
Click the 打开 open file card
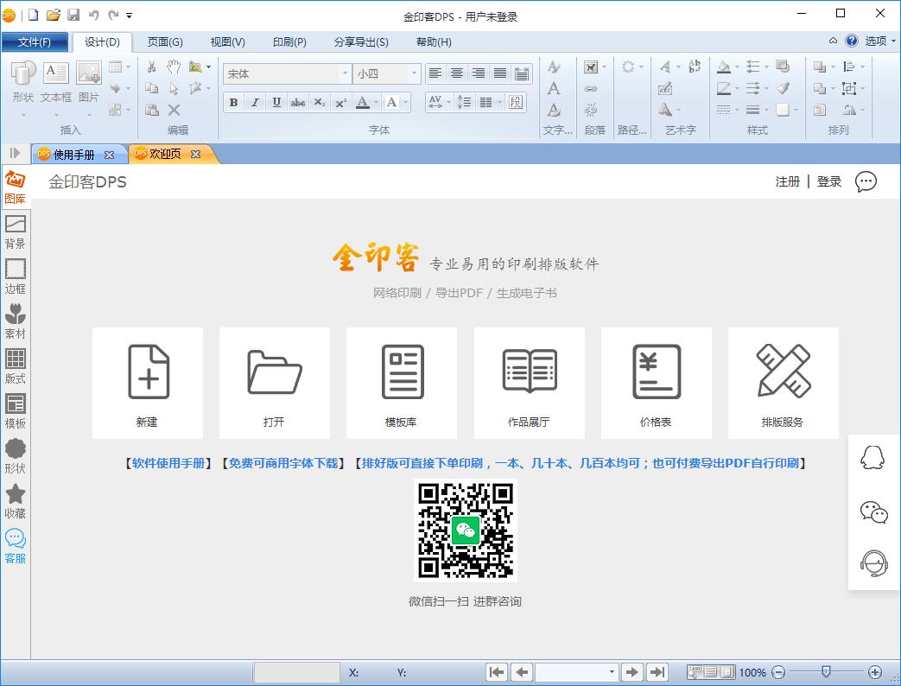275,384
